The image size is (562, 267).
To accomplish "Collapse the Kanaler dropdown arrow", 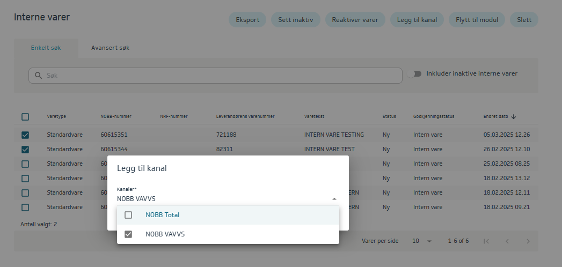I will tap(334, 199).
